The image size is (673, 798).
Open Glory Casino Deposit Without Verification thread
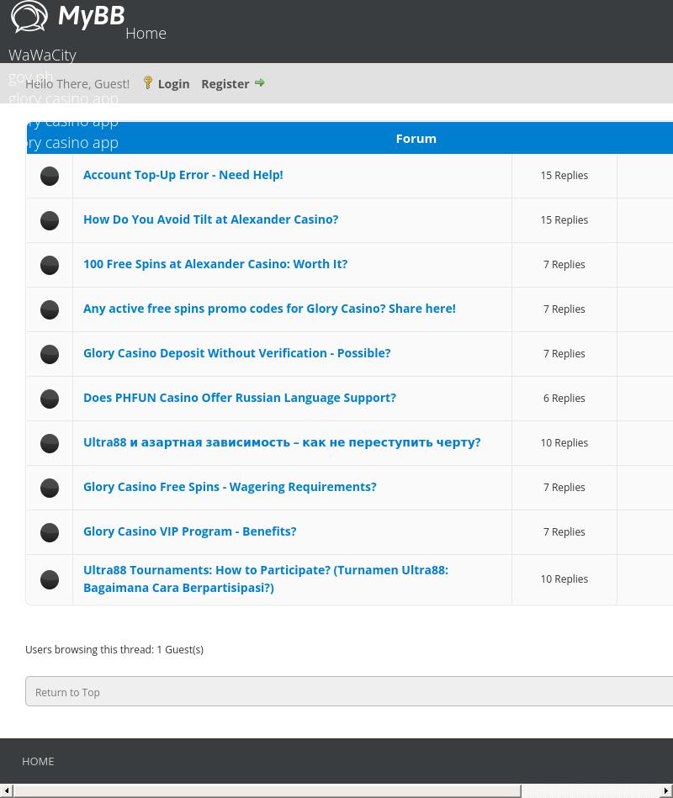coord(236,353)
